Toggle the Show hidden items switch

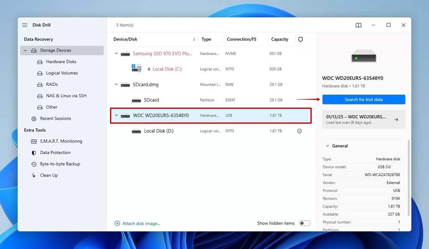[x=304, y=223]
